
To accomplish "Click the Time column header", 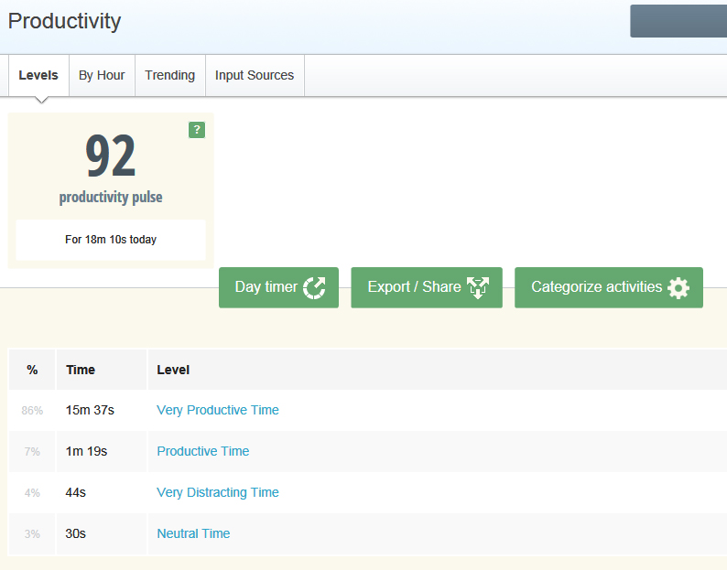I will (81, 370).
